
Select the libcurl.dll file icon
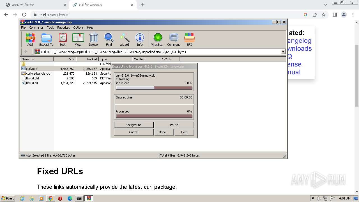(x=24, y=83)
